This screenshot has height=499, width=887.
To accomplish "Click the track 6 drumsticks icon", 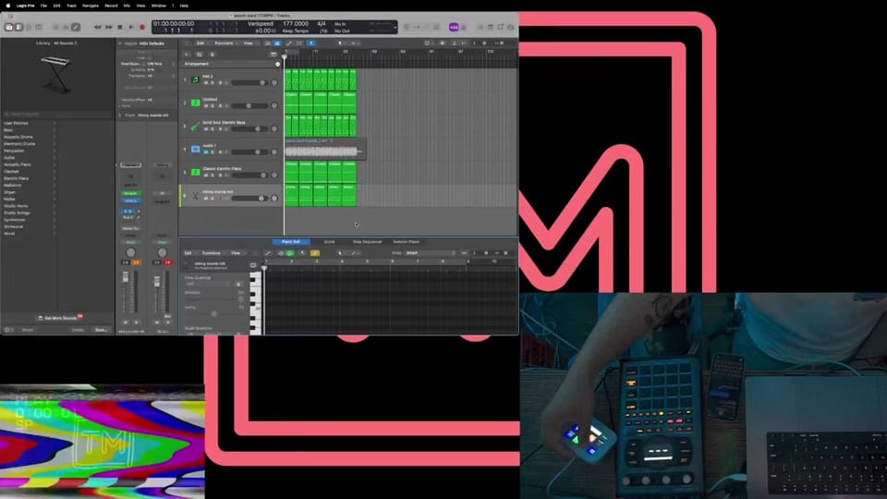I will pyautogui.click(x=195, y=196).
